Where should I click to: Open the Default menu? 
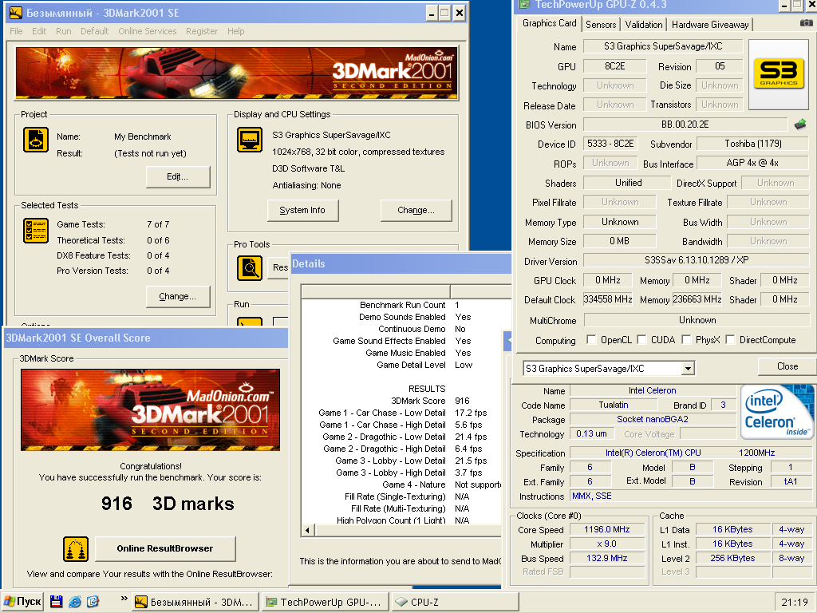tap(94, 31)
